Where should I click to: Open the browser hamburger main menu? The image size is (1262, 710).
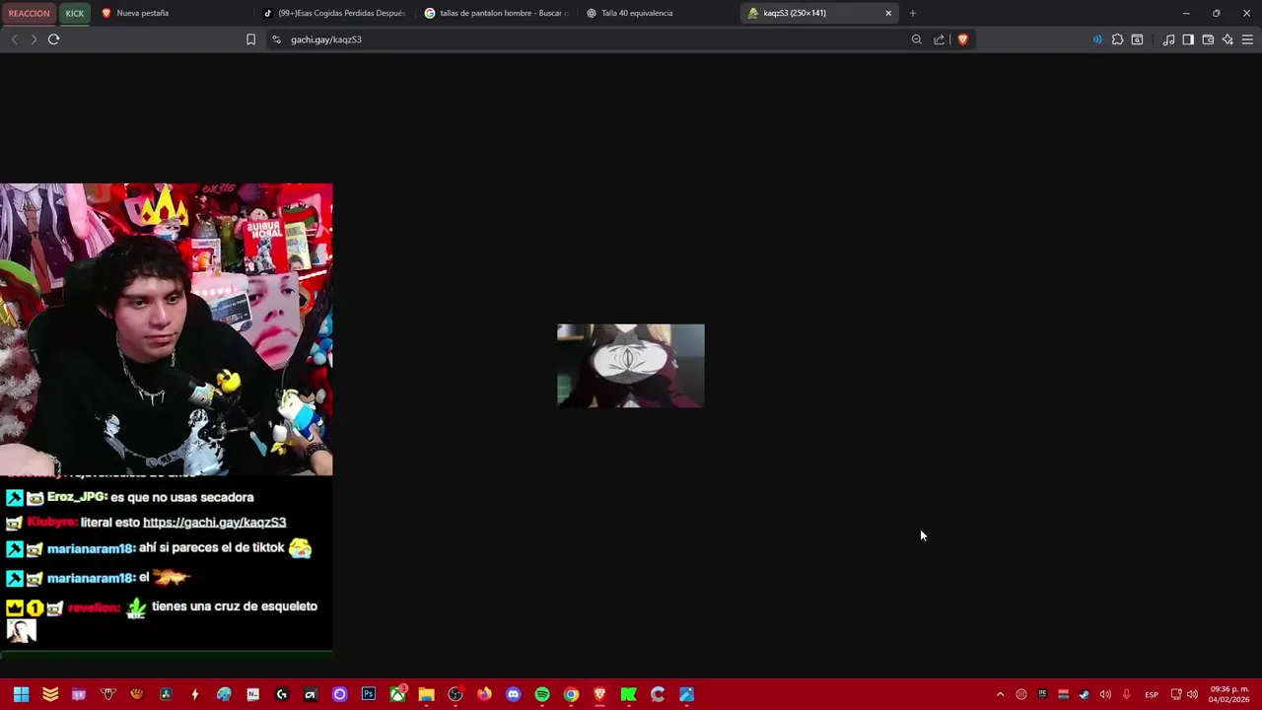pyautogui.click(x=1247, y=39)
